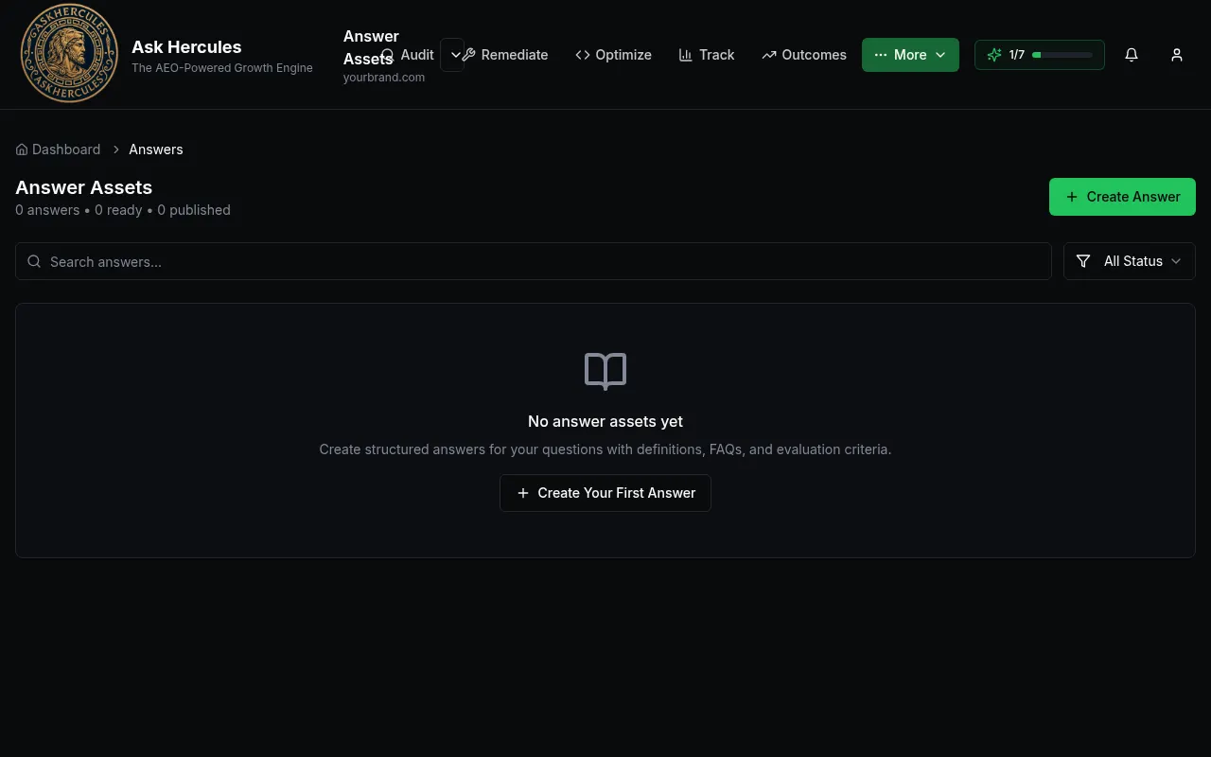Open the Outcomes nav item

coord(804,55)
